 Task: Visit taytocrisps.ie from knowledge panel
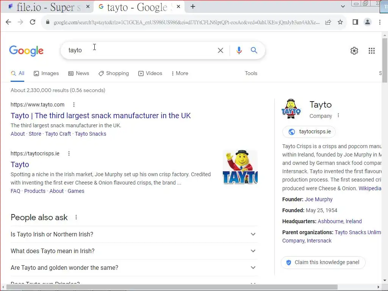tap(309, 131)
